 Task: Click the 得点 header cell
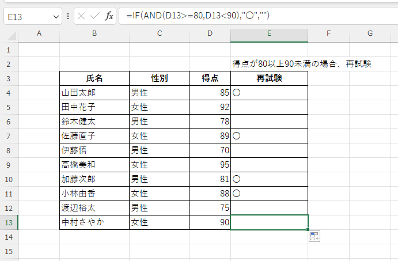(x=210, y=78)
